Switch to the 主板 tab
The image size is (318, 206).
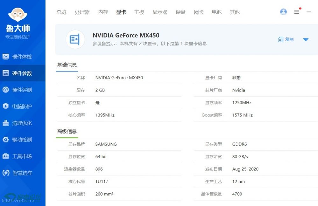[139, 12]
